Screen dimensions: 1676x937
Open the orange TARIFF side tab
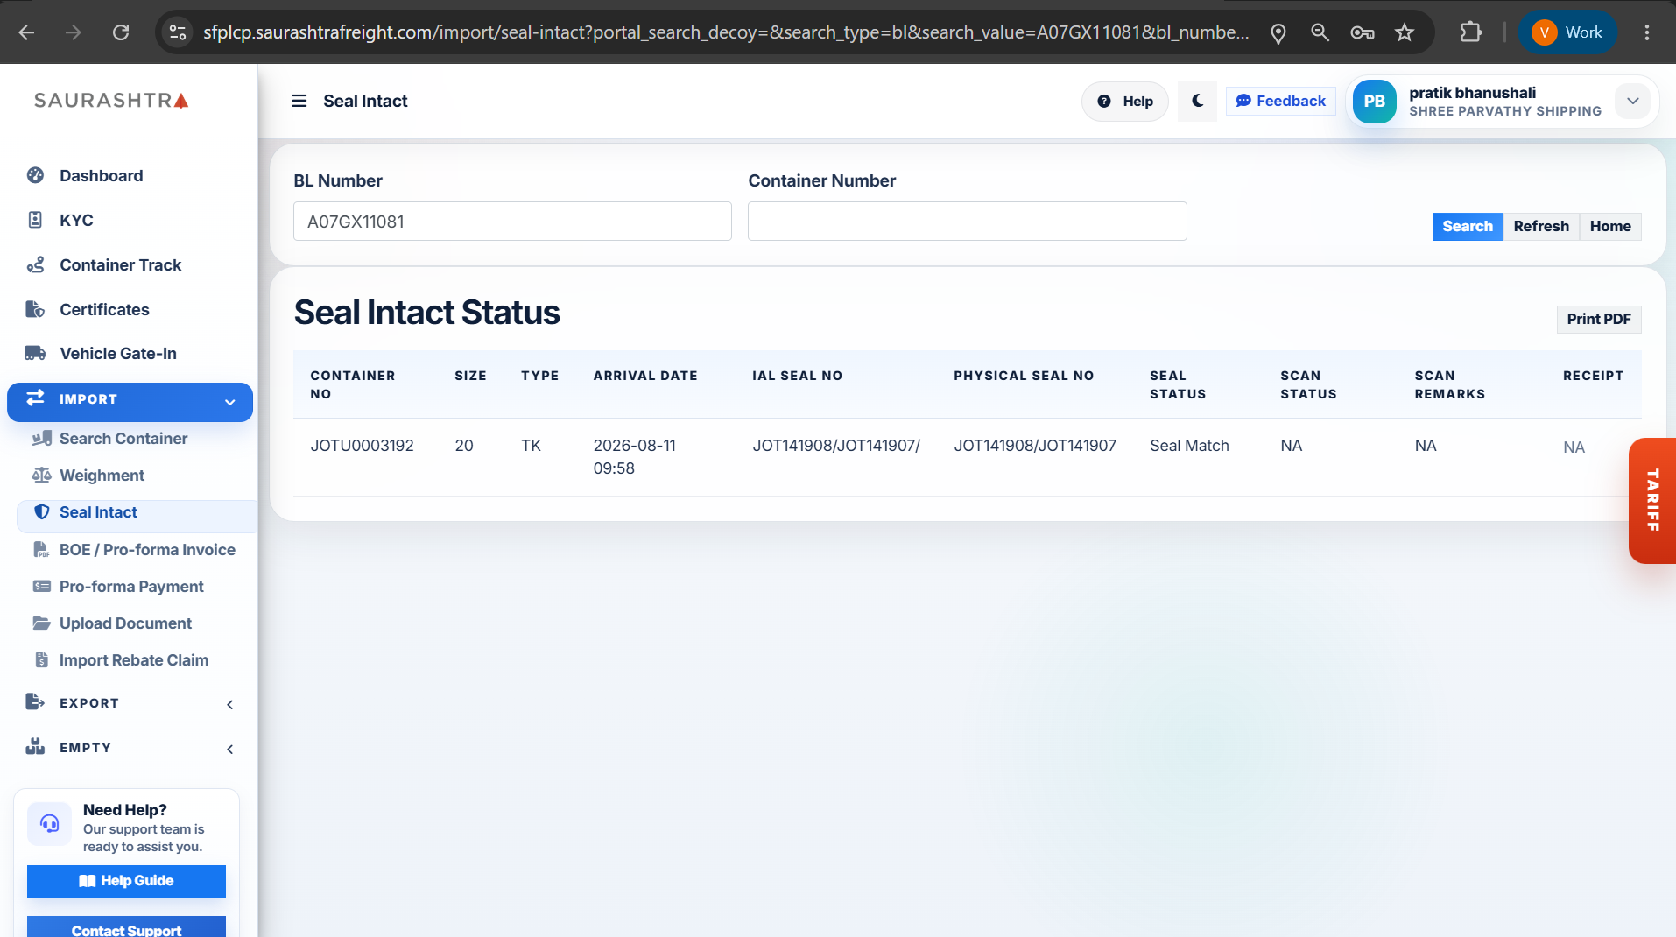(1651, 500)
